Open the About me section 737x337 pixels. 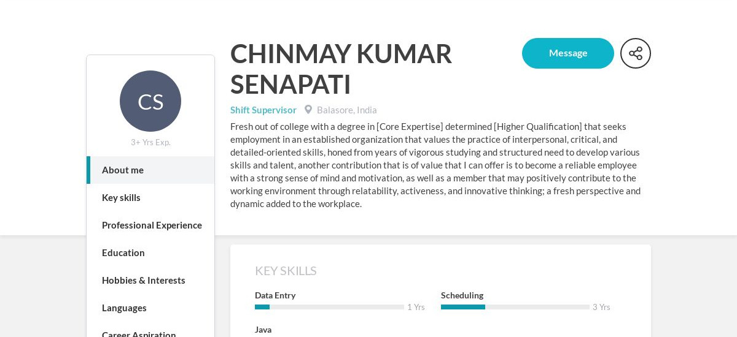point(150,170)
